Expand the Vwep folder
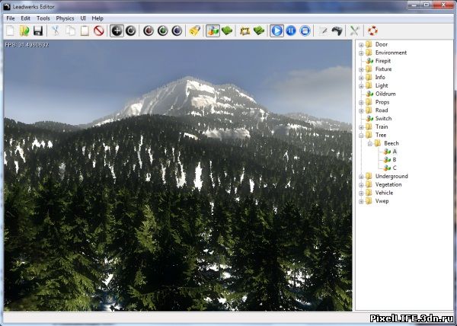This screenshot has height=326, width=457. [x=361, y=201]
